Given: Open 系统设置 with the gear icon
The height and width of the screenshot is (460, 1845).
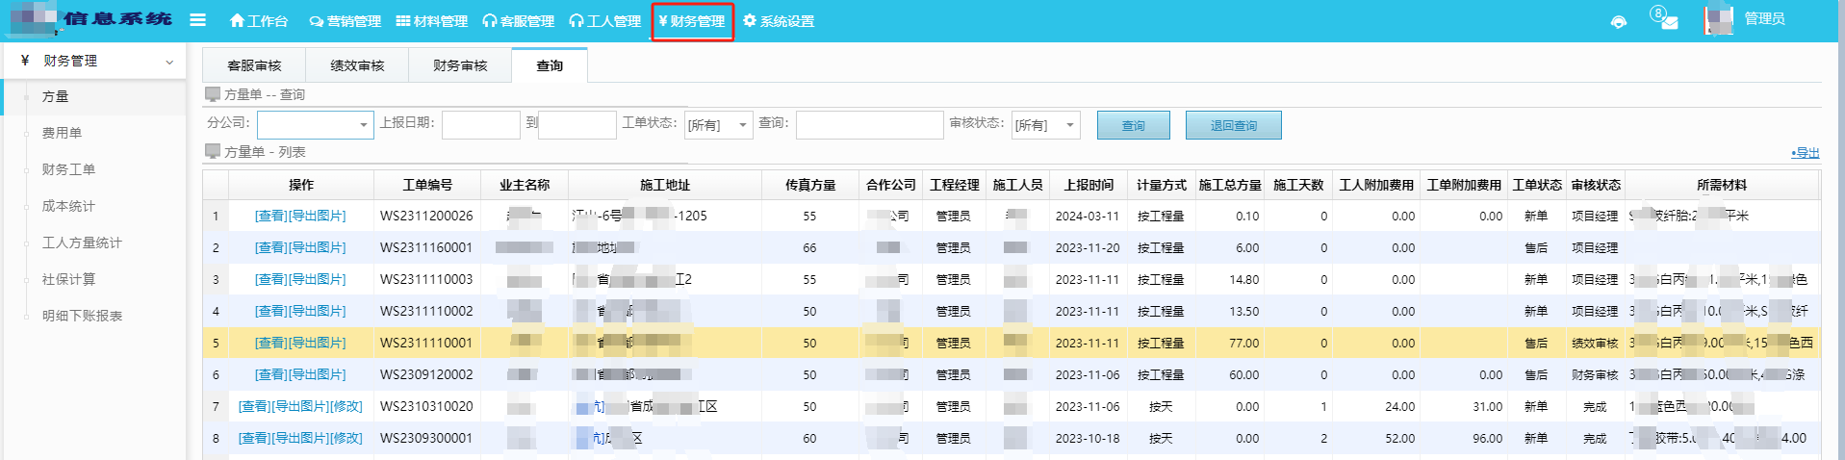Looking at the screenshot, I should pyautogui.click(x=779, y=21).
